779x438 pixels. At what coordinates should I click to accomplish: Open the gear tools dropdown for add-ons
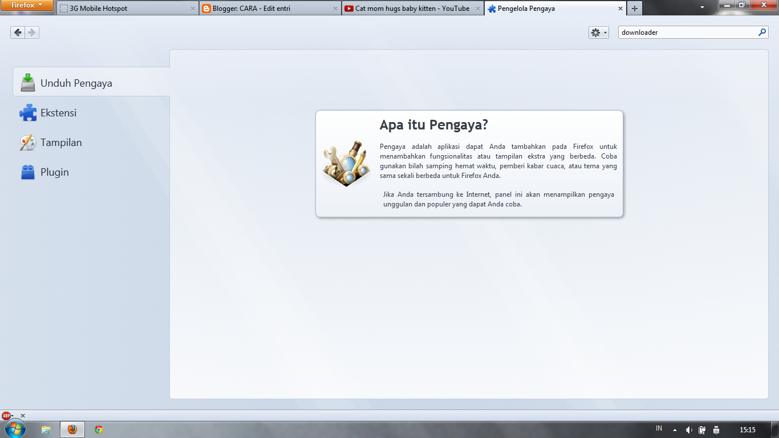click(599, 33)
